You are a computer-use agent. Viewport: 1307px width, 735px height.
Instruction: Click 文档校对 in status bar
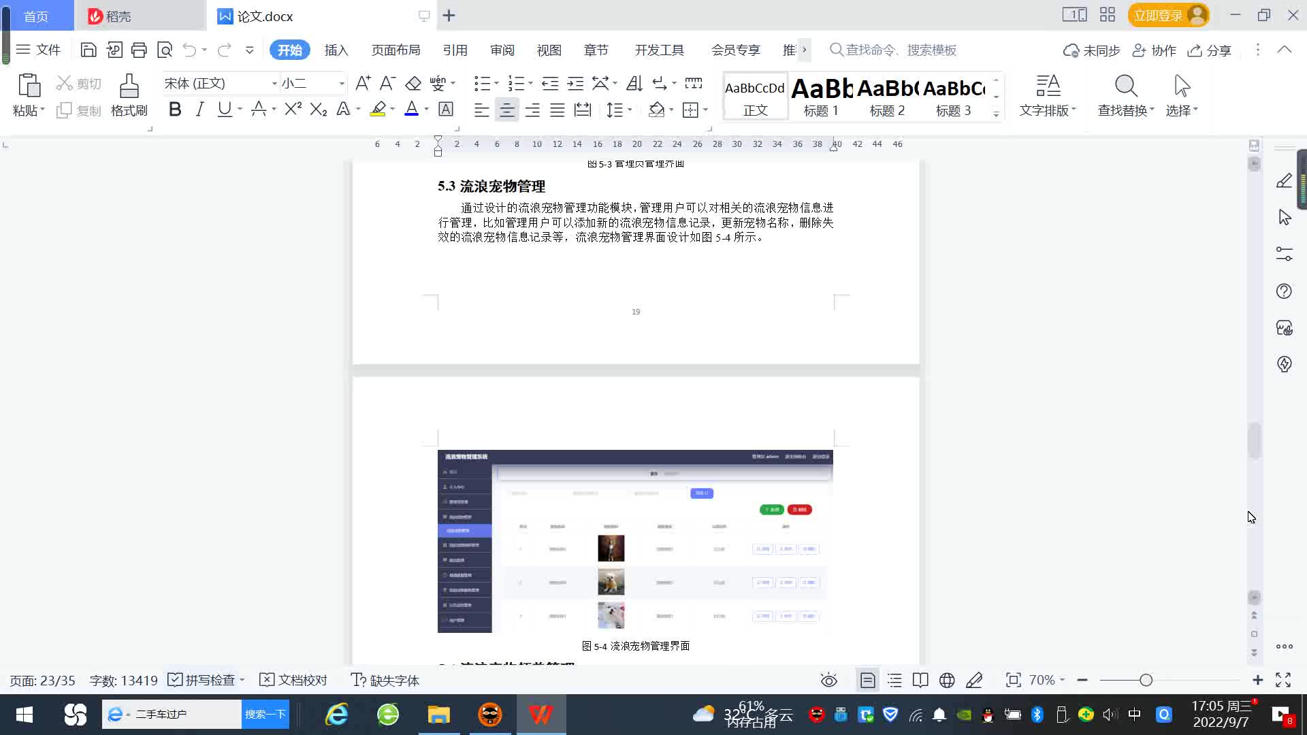pos(293,680)
